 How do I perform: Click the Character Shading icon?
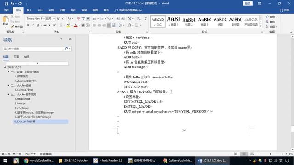tap(83, 25)
